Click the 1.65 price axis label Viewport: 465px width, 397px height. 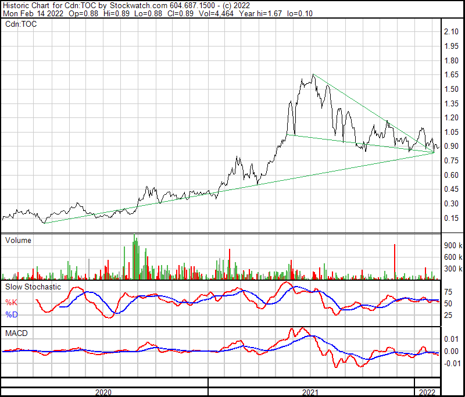point(451,75)
